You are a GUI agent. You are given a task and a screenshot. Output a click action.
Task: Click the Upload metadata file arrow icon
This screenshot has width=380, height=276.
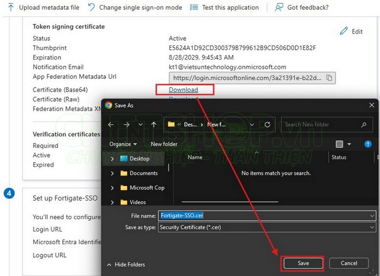click(x=11, y=8)
